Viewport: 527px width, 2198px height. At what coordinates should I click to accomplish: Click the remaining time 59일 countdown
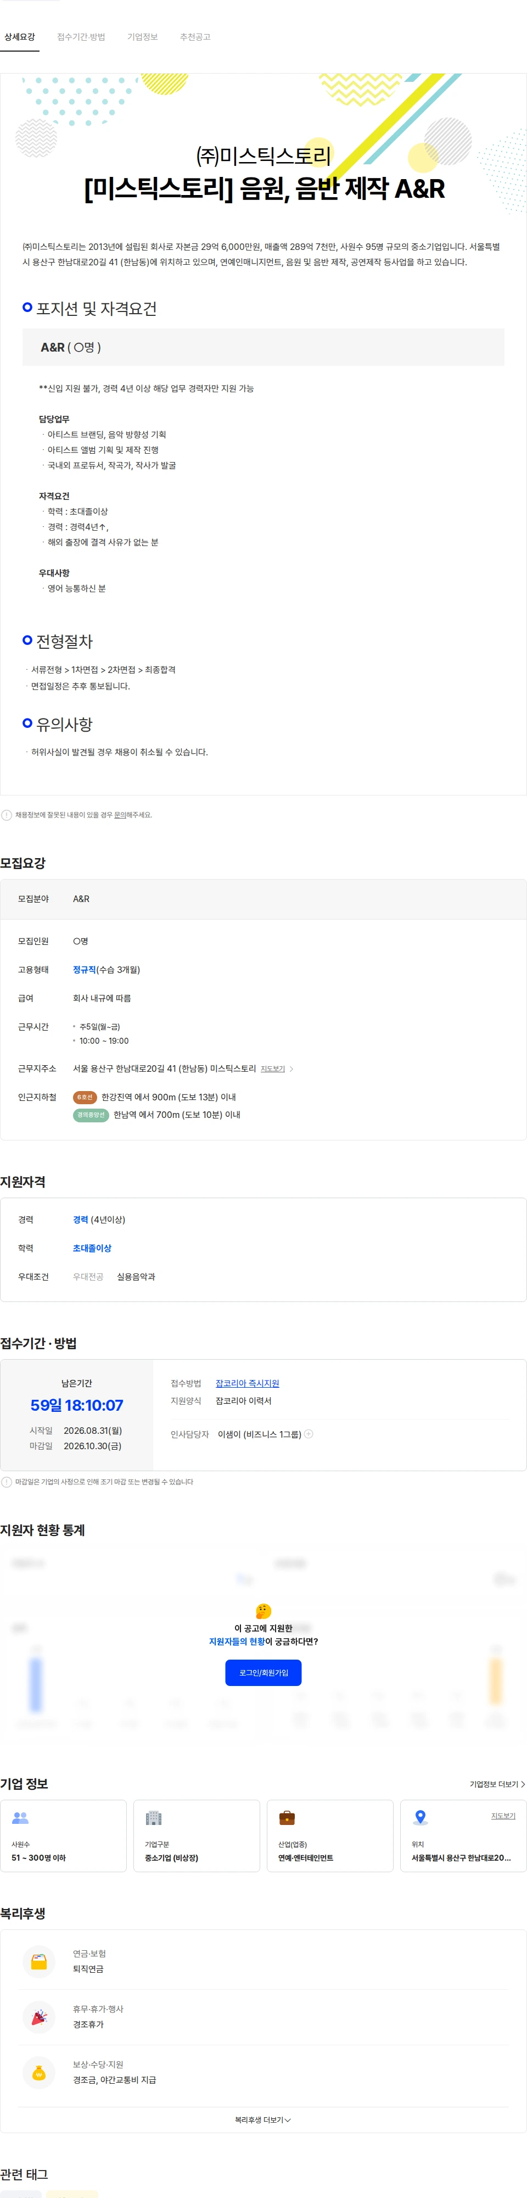coord(77,1405)
